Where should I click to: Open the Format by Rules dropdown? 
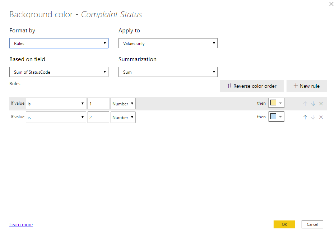(59, 43)
